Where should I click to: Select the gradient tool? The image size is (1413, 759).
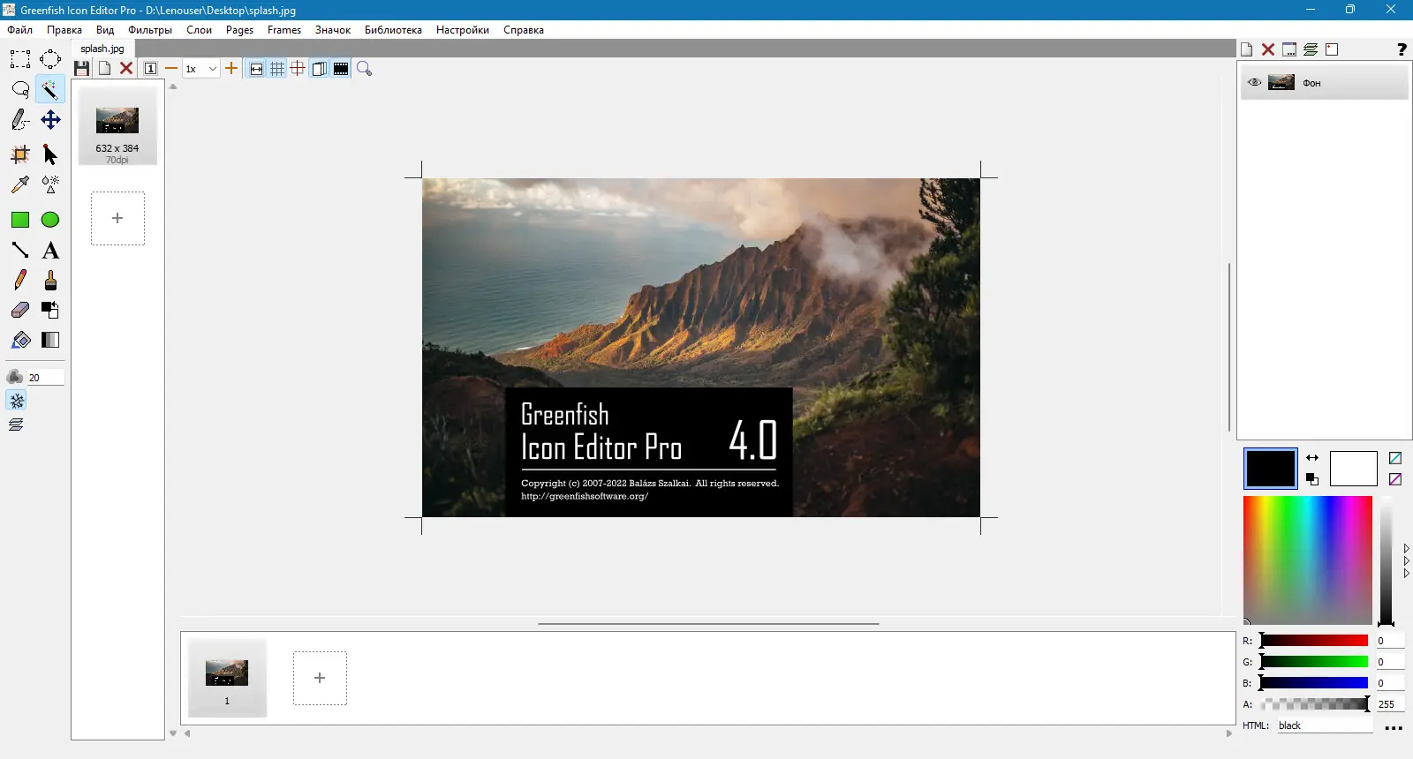tap(50, 340)
